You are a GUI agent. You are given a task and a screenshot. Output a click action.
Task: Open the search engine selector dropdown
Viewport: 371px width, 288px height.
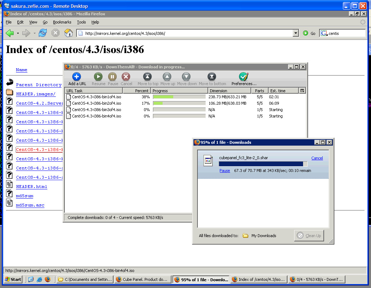click(x=324, y=33)
